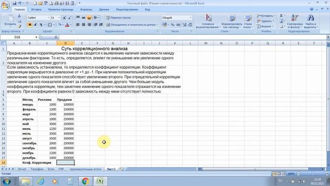Screen dimensions: 330x186
Task: Save the workbook from quick access toolbar
Action: [14, 3]
